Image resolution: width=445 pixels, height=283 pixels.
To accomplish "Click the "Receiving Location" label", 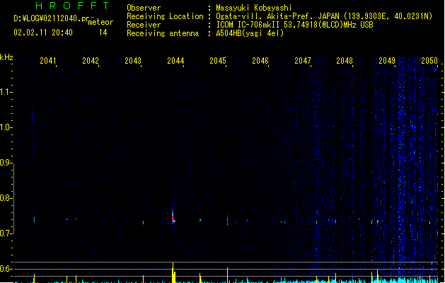I will [x=165, y=16].
